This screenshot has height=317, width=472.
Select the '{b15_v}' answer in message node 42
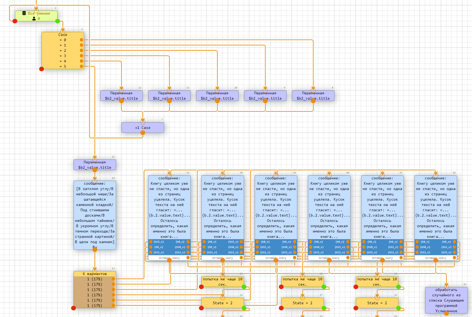click(x=446, y=252)
